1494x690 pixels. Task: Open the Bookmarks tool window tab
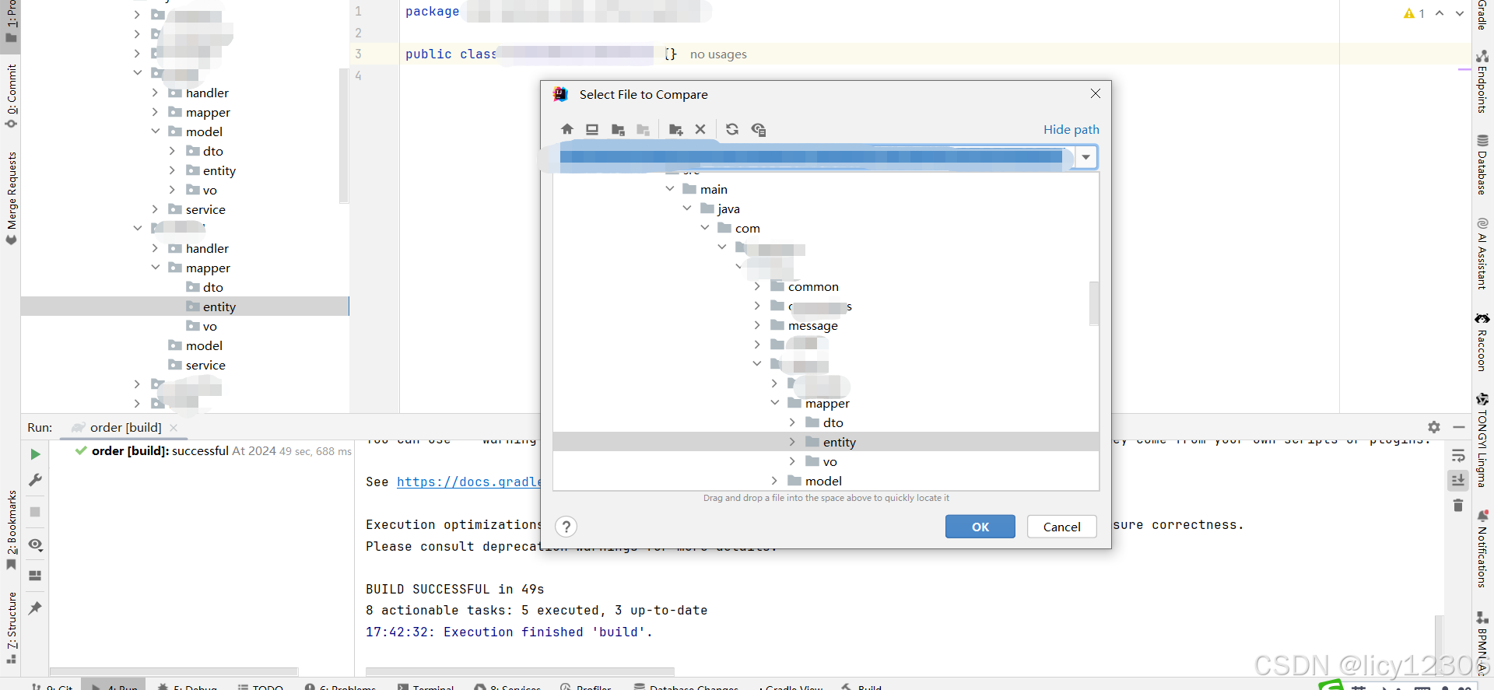(11, 529)
